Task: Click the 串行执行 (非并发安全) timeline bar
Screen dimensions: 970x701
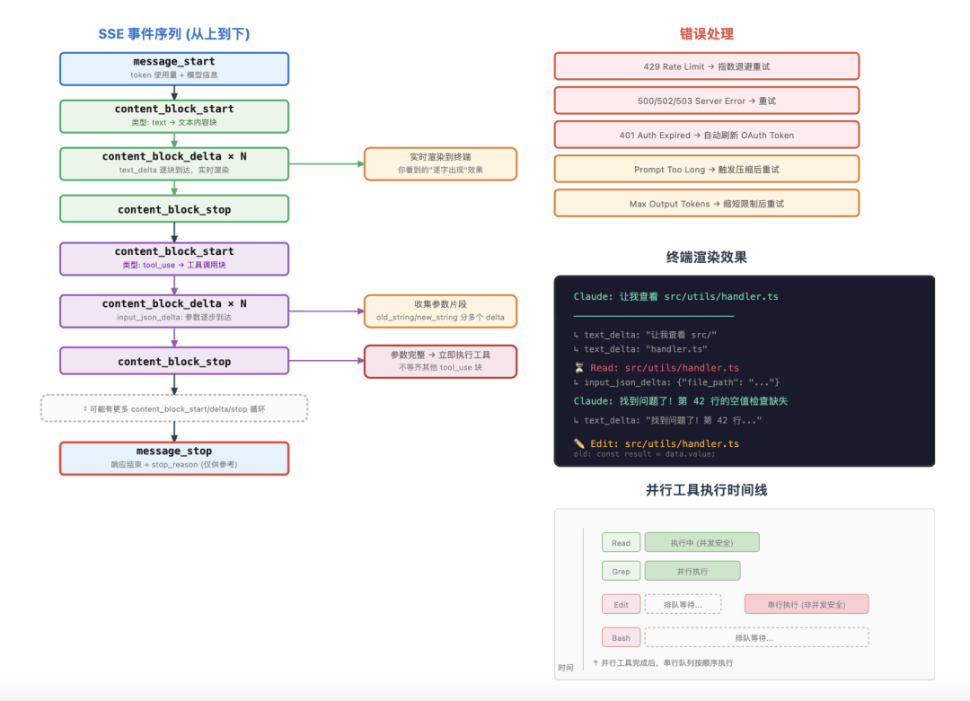Action: click(x=807, y=604)
